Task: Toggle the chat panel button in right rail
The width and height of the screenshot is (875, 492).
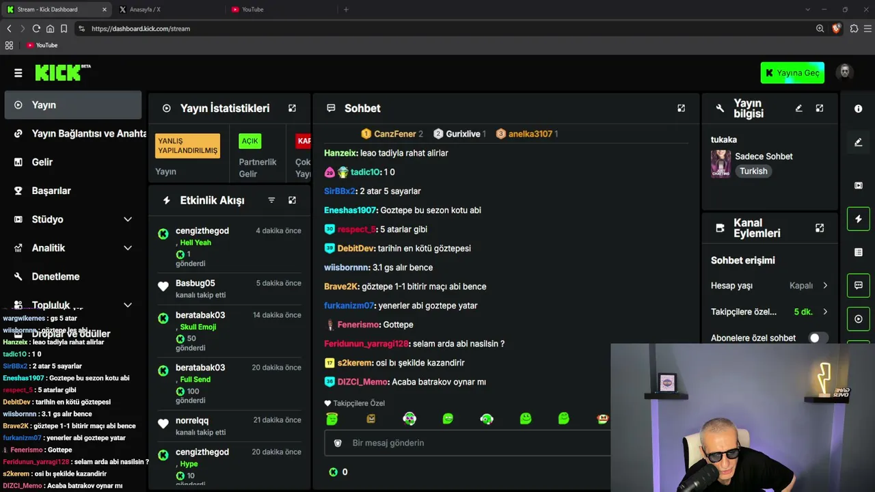Action: (x=859, y=286)
